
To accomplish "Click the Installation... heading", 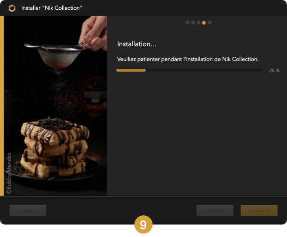I will coord(137,44).
